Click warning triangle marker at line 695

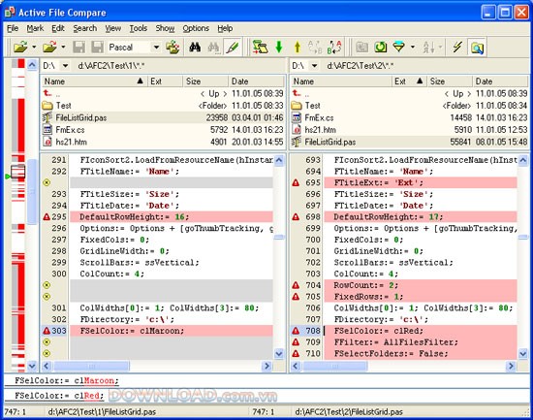click(296, 182)
